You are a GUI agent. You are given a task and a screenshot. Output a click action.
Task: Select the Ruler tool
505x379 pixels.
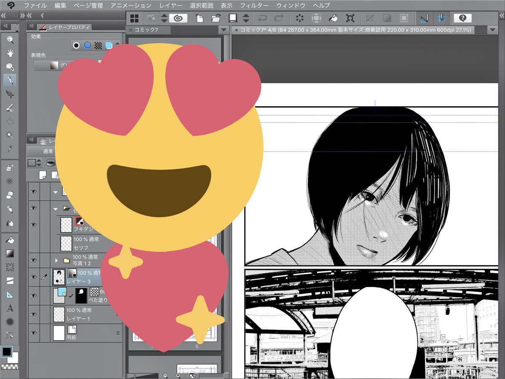(x=10, y=294)
